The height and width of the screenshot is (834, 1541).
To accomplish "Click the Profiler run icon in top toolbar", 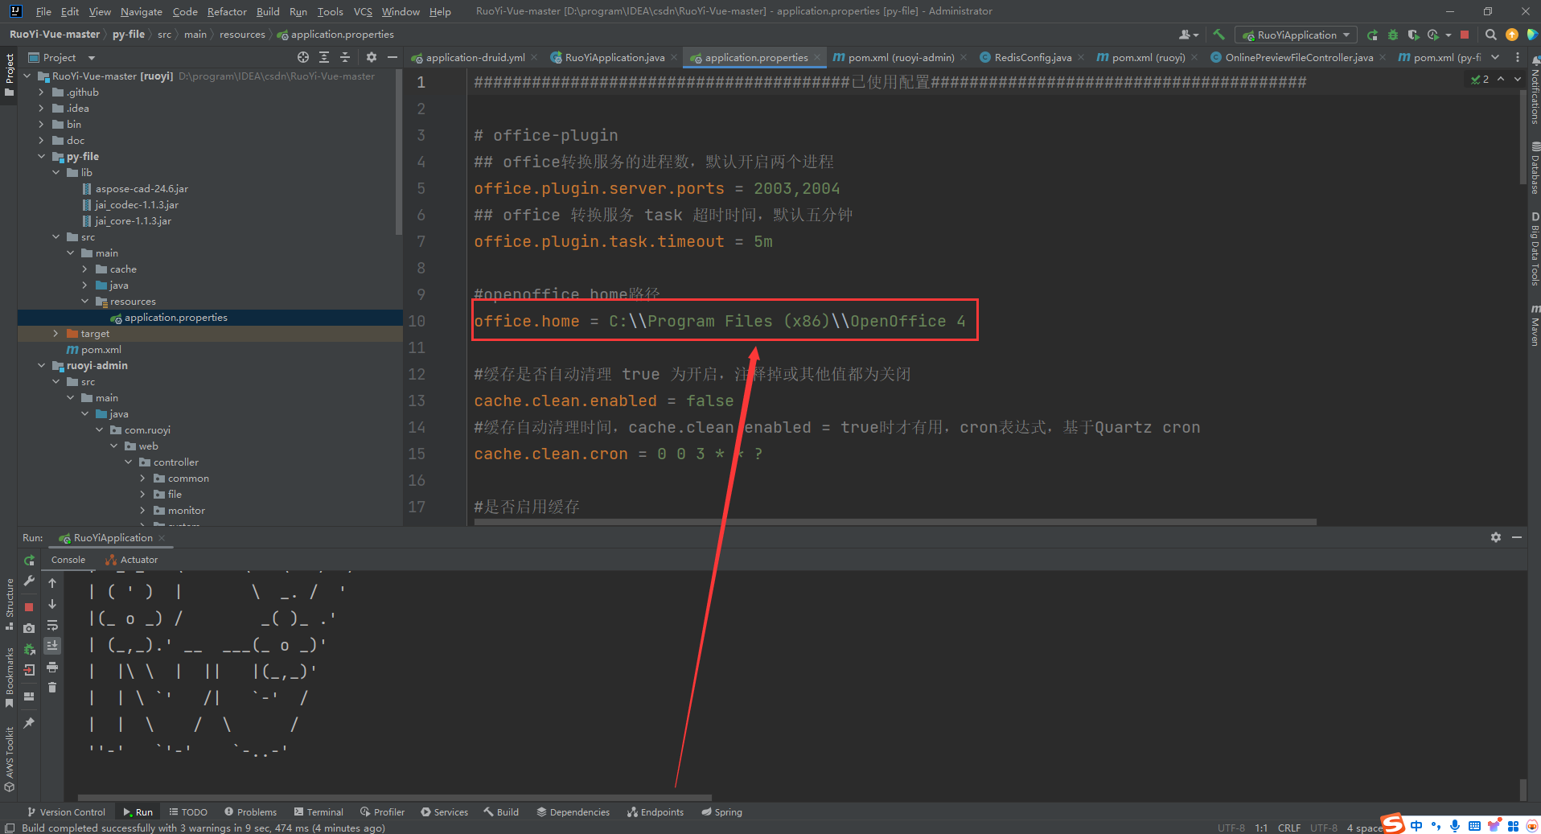I will pyautogui.click(x=1433, y=35).
